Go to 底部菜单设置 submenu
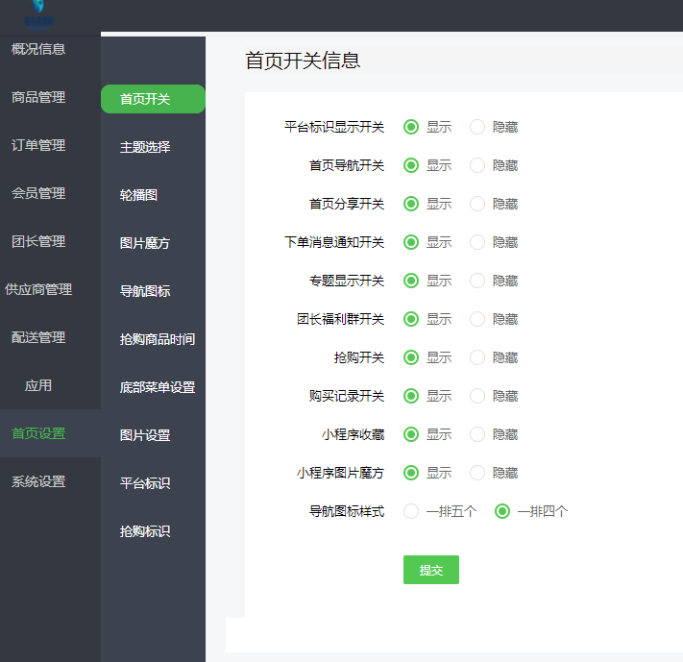The width and height of the screenshot is (683, 662). tap(158, 387)
